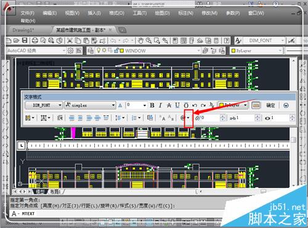Open the ByLayer color control in properties toolbar
Viewport: 308px width, 228px height.
[x=256, y=51]
